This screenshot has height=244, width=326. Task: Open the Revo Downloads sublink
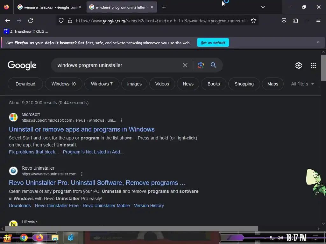(20, 206)
